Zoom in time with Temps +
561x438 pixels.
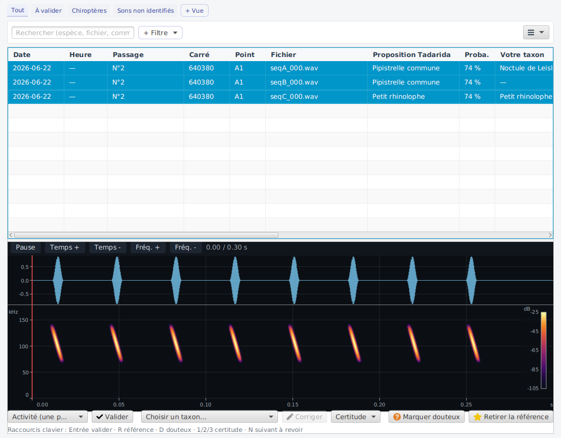point(64,247)
